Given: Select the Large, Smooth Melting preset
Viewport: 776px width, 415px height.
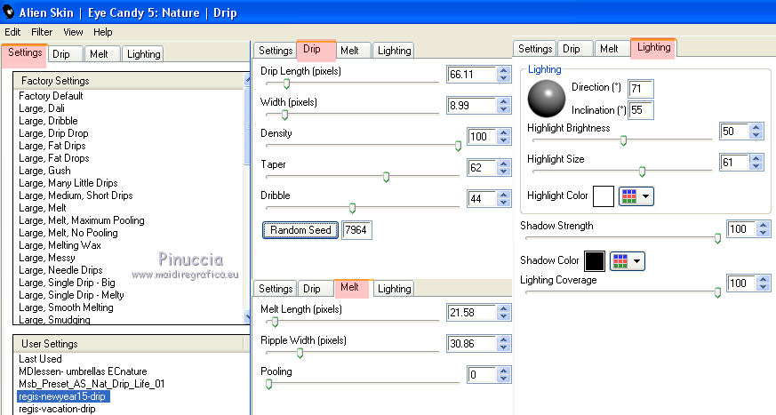Looking at the screenshot, I should pos(67,307).
